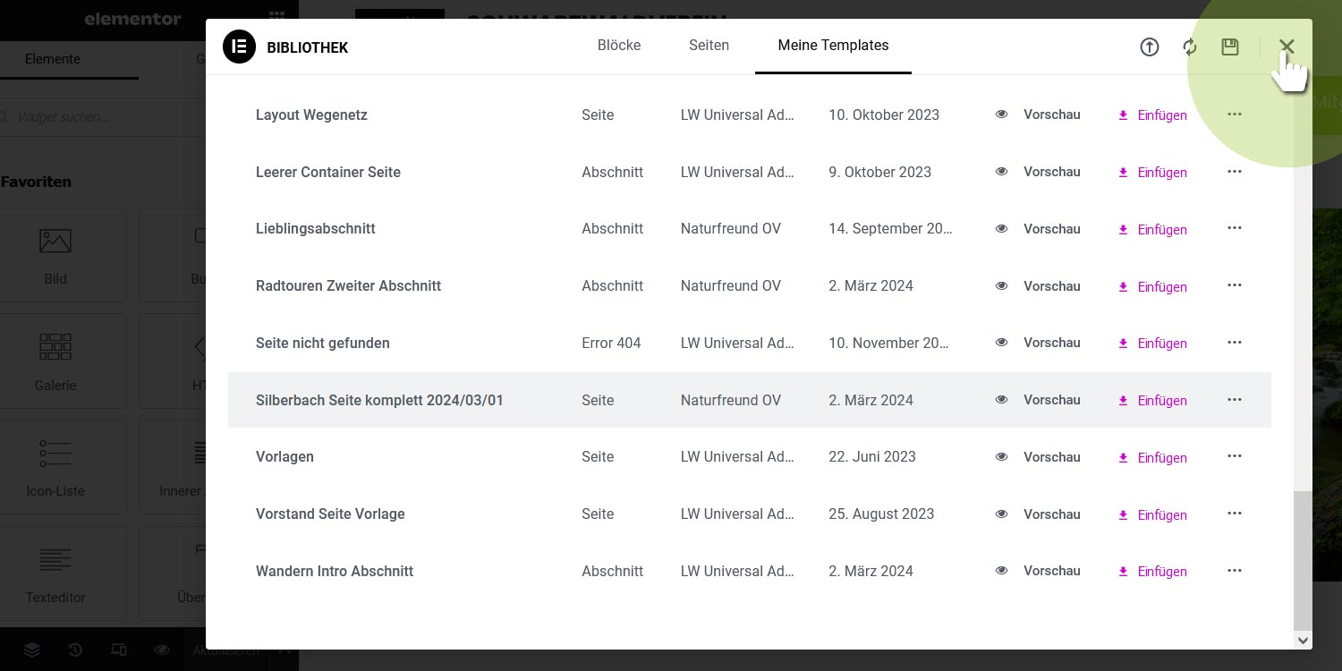Open more options for Radtouren Zweiter Abschnitt
The width and height of the screenshot is (1342, 671).
click(x=1235, y=285)
